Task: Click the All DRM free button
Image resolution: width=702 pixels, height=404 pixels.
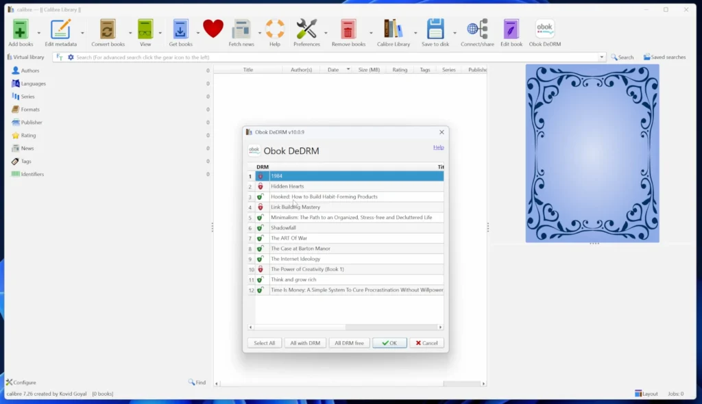Action: point(349,343)
